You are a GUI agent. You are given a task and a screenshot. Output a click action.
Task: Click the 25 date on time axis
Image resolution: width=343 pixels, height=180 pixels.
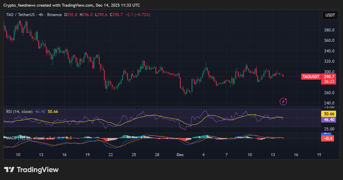134,155
